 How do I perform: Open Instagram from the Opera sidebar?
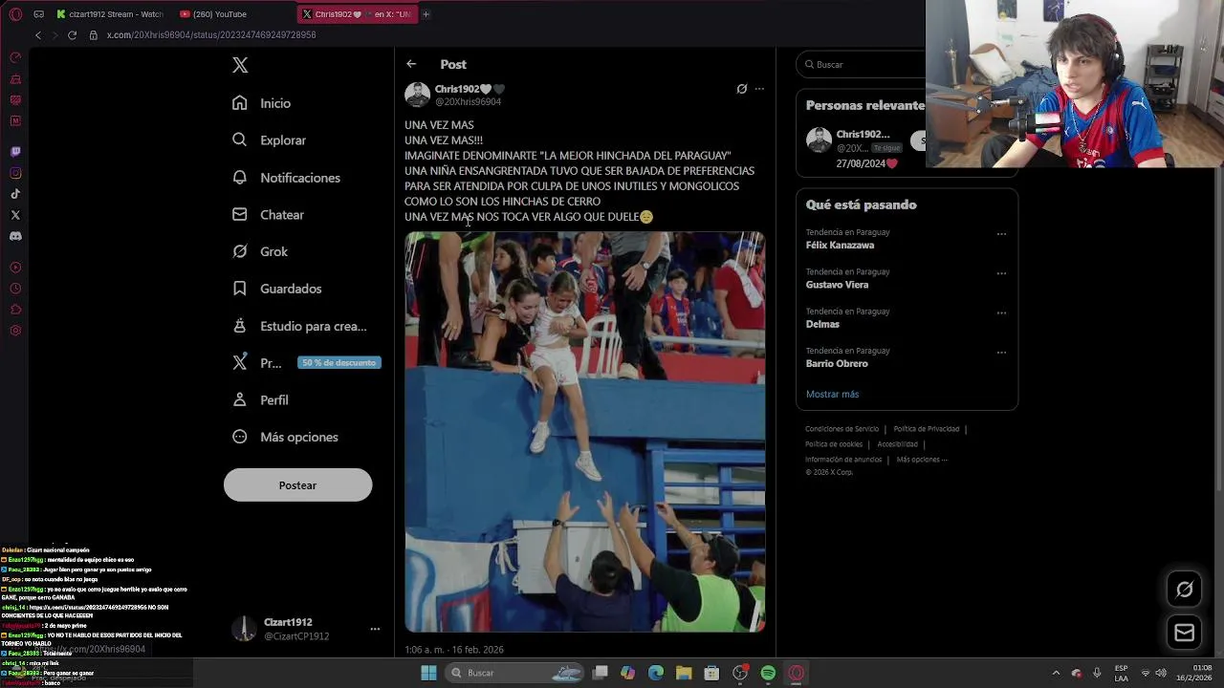point(15,173)
